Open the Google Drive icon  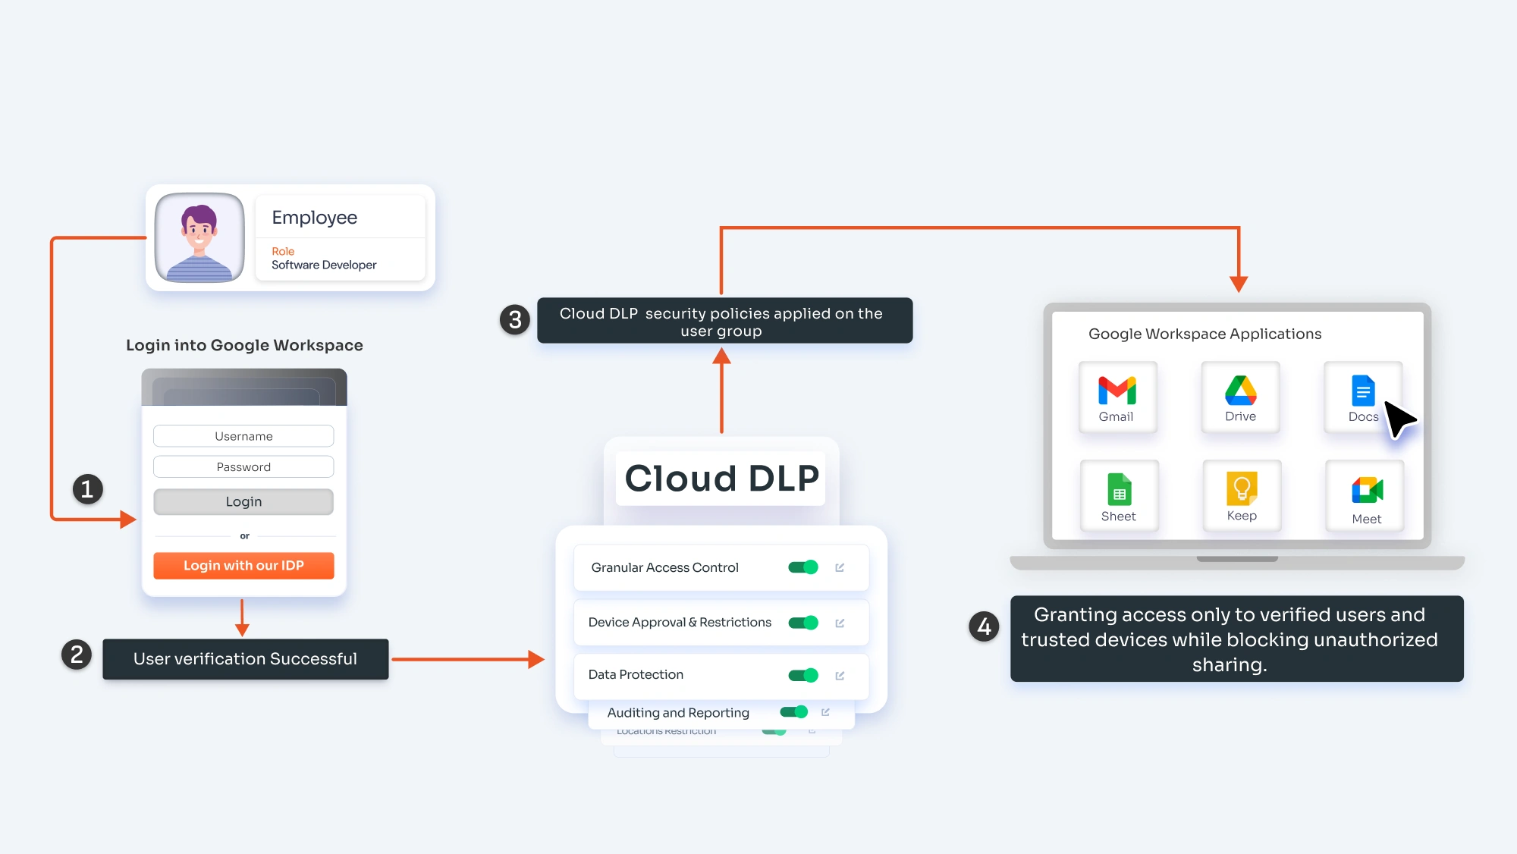(1239, 396)
